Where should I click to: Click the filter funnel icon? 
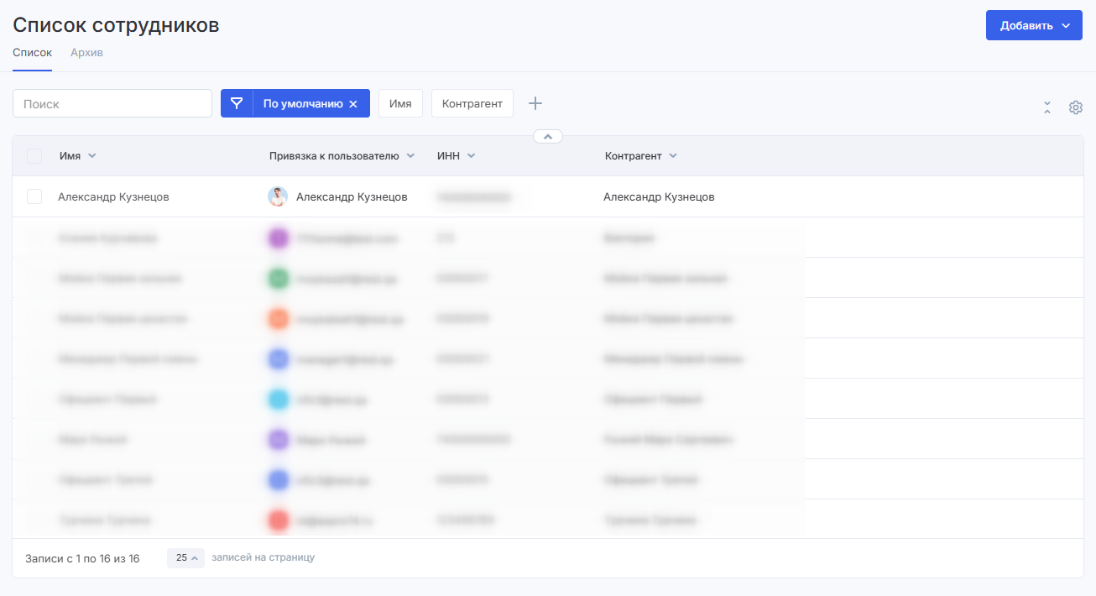tap(237, 103)
